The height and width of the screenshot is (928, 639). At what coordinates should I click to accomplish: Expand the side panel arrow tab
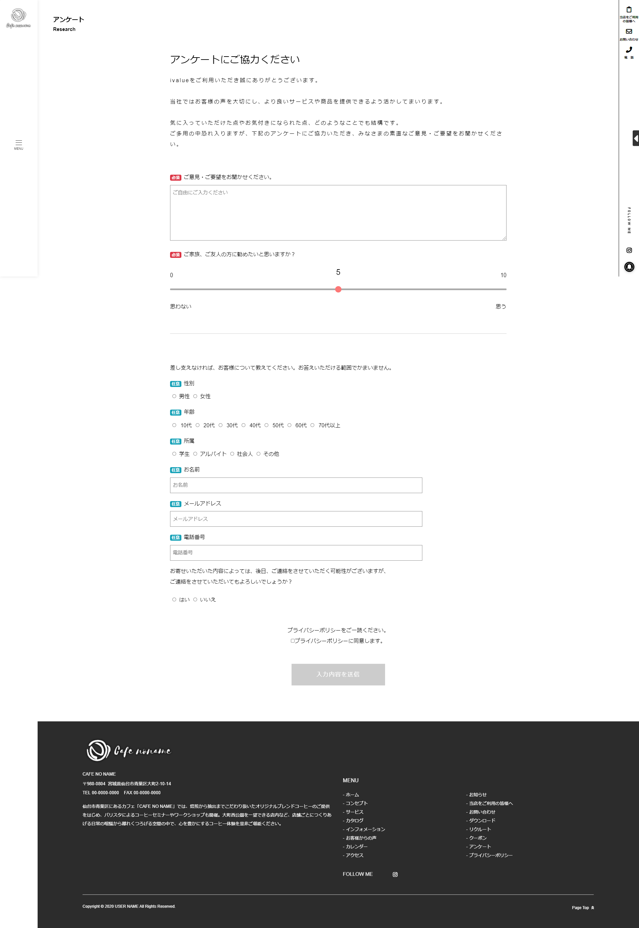pyautogui.click(x=635, y=138)
